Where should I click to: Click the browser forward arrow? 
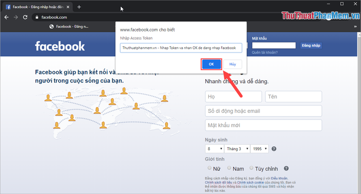[15, 17]
